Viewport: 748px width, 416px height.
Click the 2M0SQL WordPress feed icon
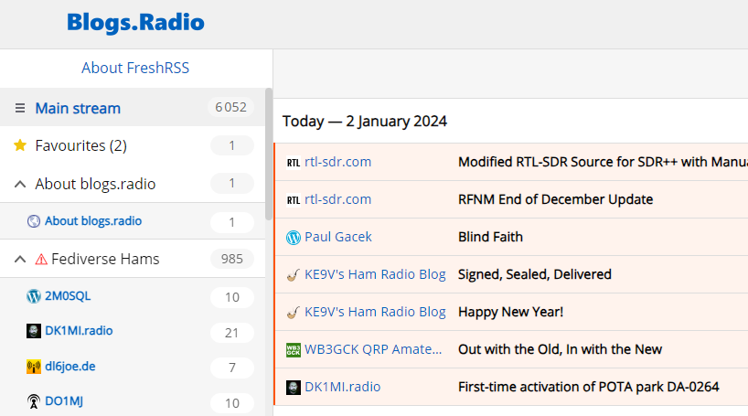click(34, 296)
